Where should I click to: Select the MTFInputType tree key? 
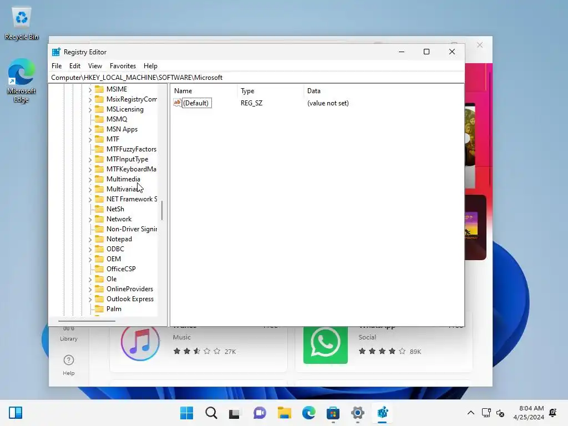tap(127, 159)
